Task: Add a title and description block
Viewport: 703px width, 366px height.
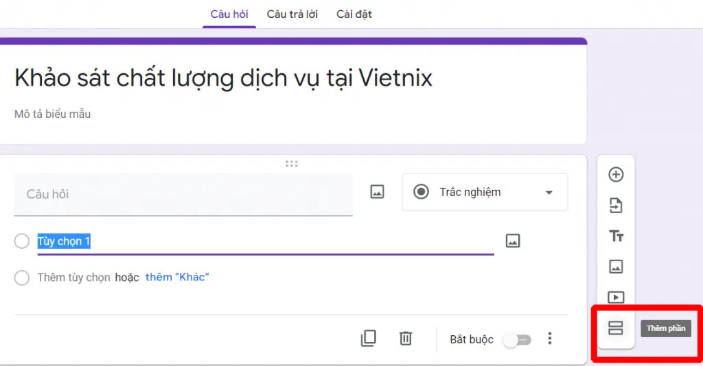Action: point(616,236)
